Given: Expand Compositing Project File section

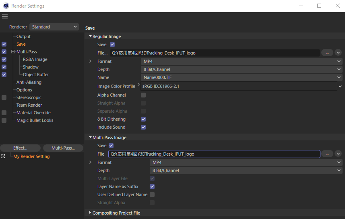Looking at the screenshot, I should (x=90, y=213).
